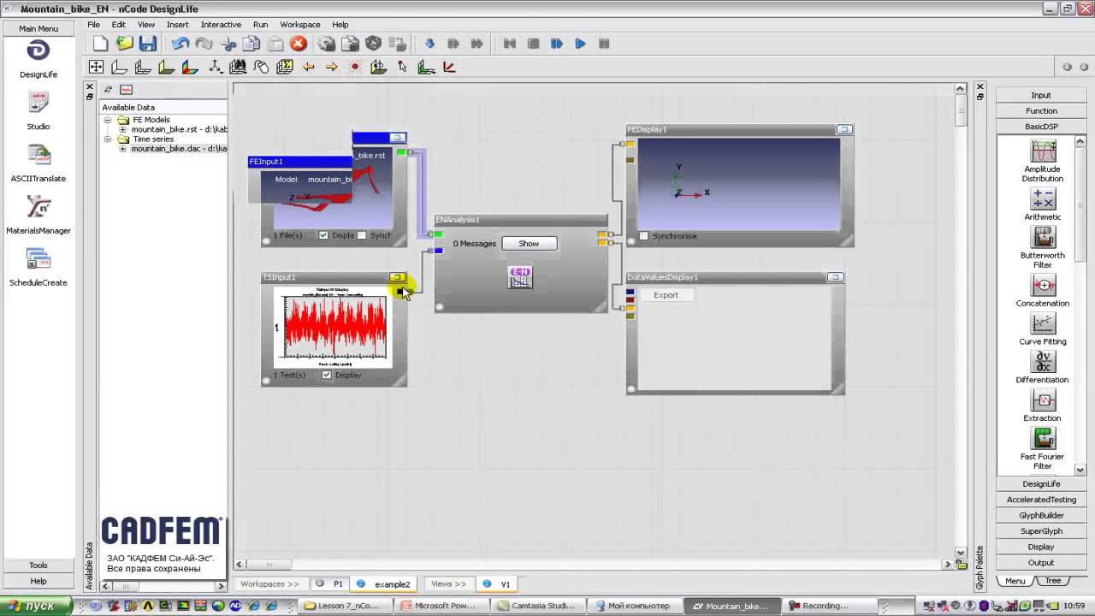Expand the GlyphBuilder palette section

1041,515
